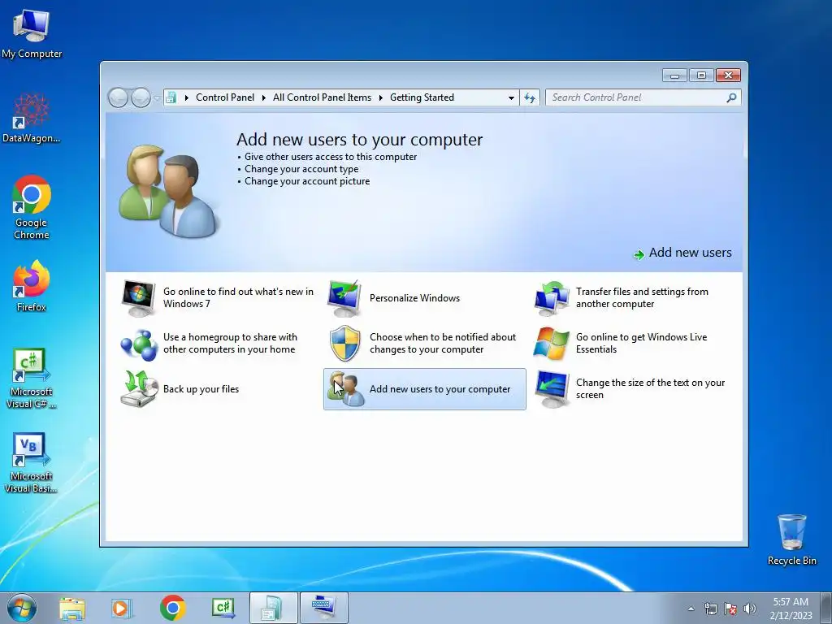The width and height of the screenshot is (832, 624).
Task: Click the Show desktop strip
Action: point(826,608)
